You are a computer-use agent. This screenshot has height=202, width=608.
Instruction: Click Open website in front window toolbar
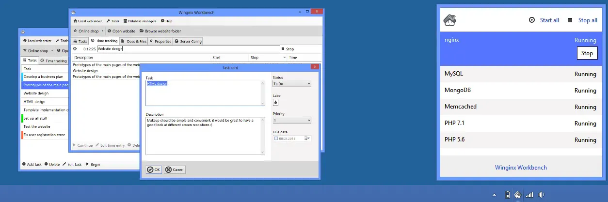121,31
